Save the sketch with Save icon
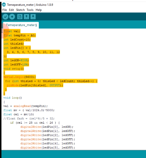The height and width of the screenshot is (158, 146). click(33, 17)
